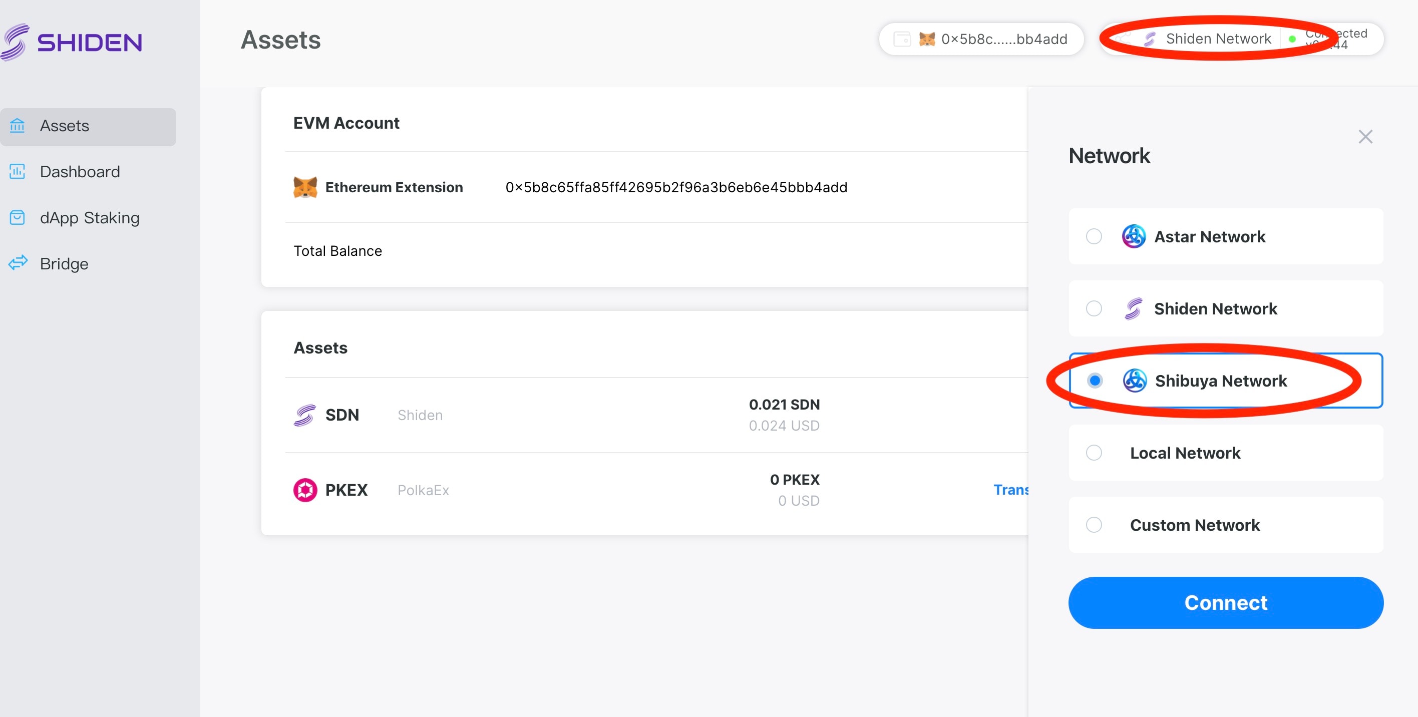Screen dimensions: 1418x717
Task: Go to dApp Staking page
Action: click(89, 218)
